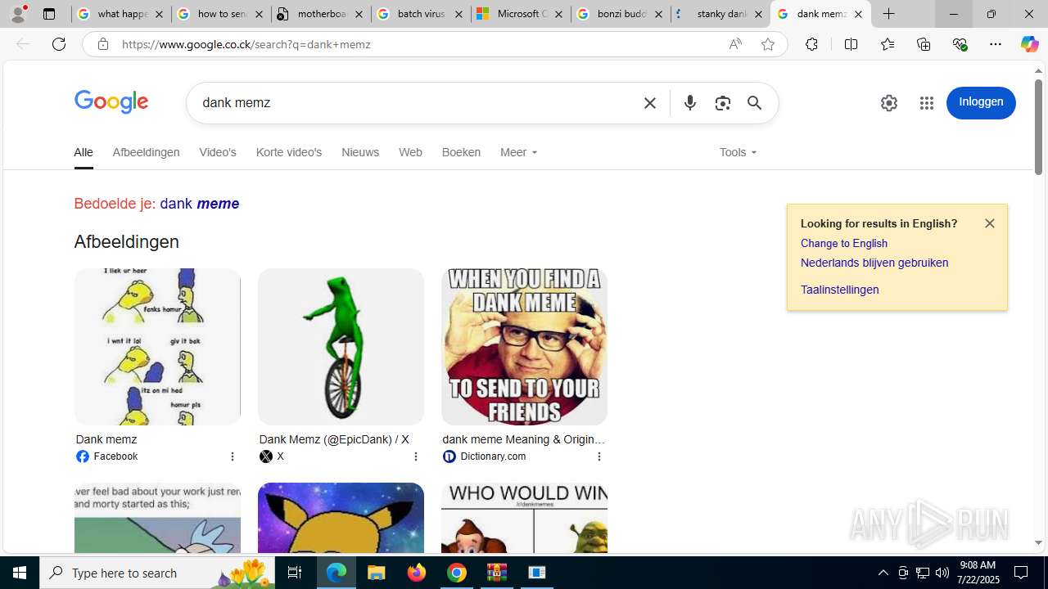Switch to the Video's tab

pos(218,152)
